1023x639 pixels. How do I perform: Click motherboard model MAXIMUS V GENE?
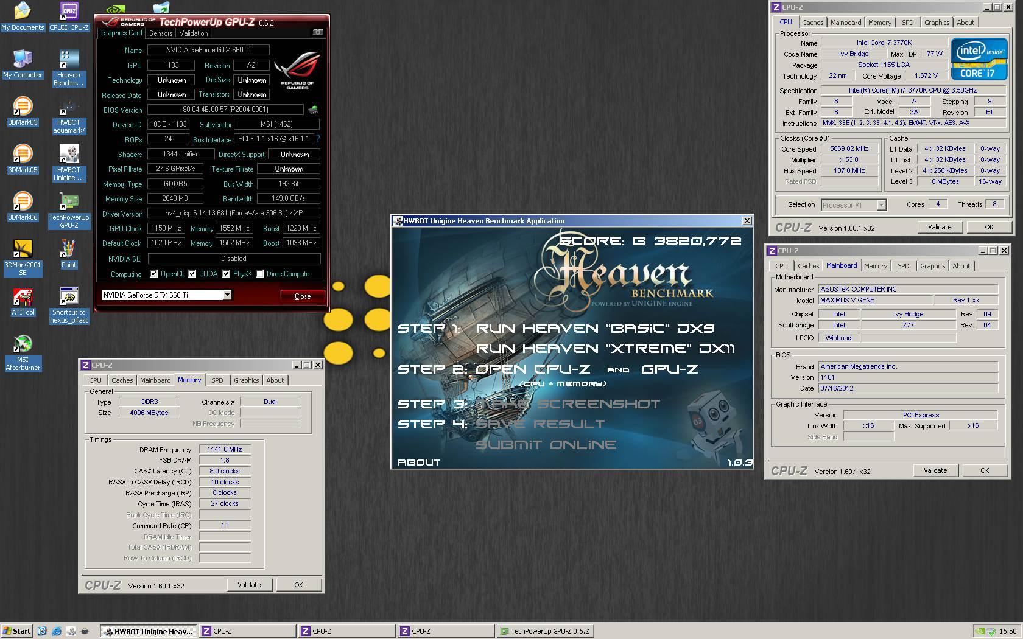point(876,300)
